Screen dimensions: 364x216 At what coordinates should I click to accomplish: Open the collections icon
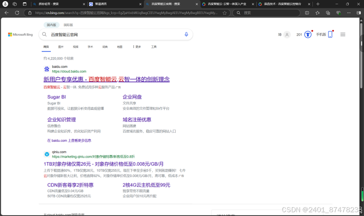[328, 13]
